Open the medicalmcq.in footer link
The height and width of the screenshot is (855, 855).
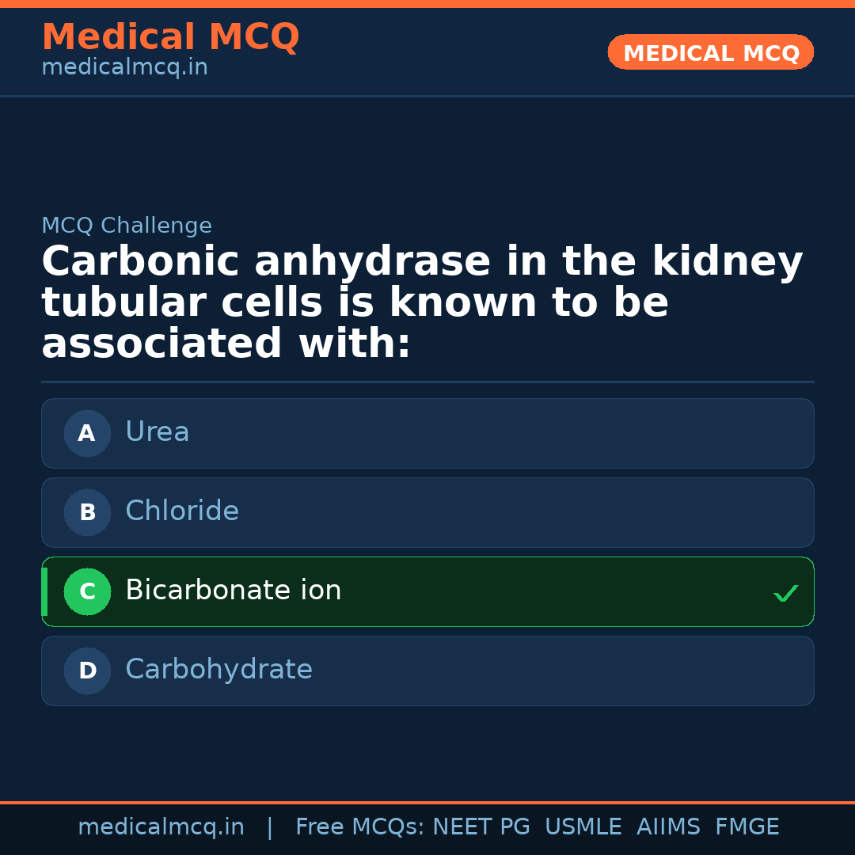[x=161, y=827]
